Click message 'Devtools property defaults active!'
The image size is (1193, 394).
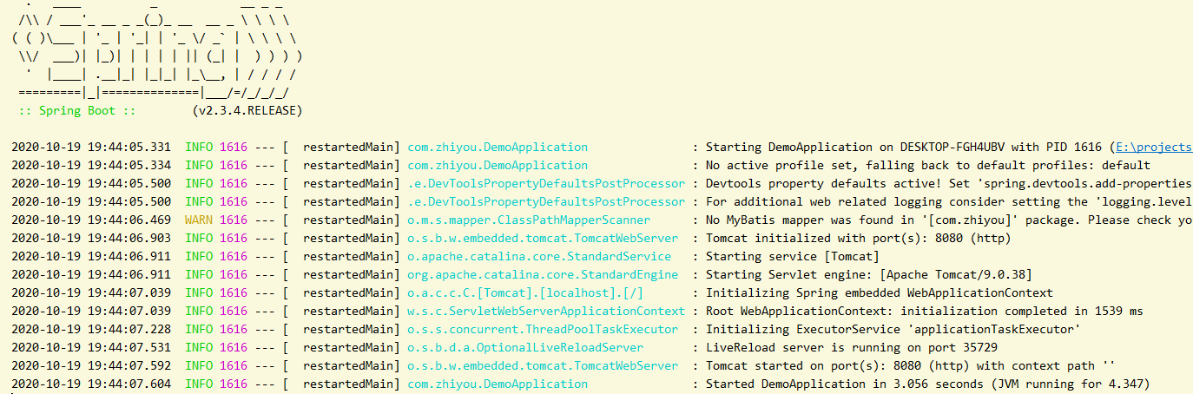[x=949, y=184]
